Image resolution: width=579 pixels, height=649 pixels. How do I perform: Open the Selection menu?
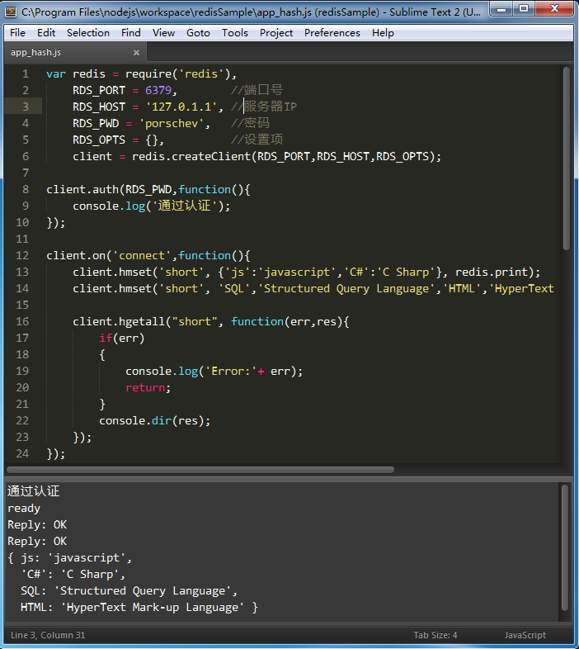point(87,33)
